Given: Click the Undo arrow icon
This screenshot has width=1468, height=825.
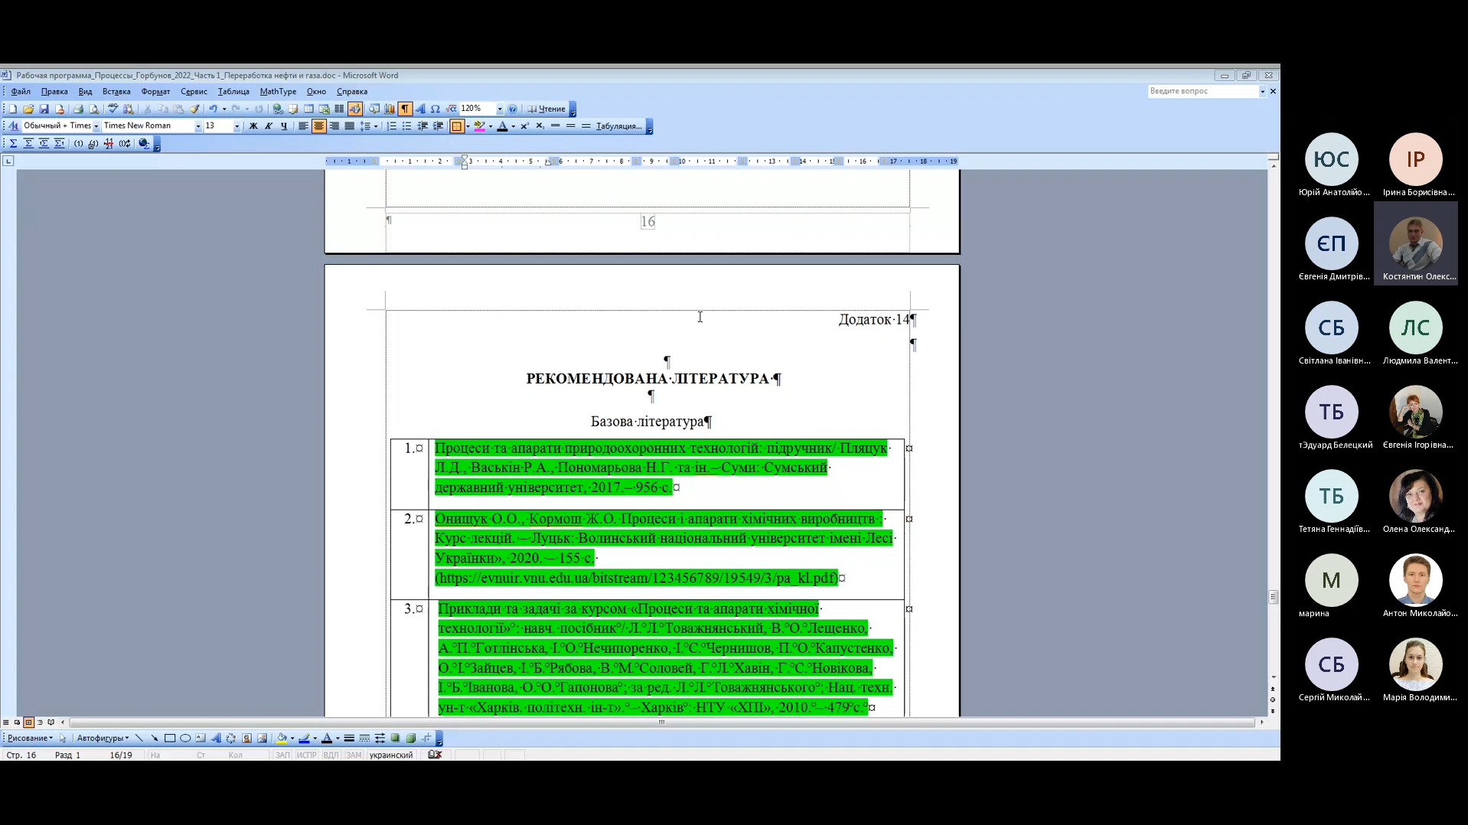Looking at the screenshot, I should (213, 109).
